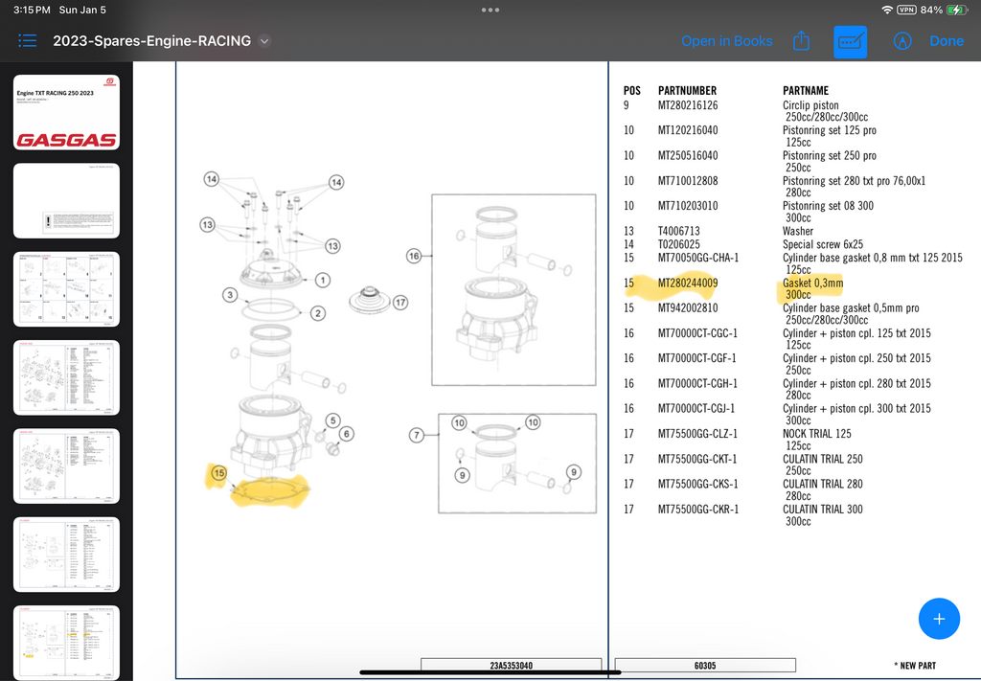981x681 pixels.
Task: Open the third page thumbnail in sidebar
Action: click(66, 288)
